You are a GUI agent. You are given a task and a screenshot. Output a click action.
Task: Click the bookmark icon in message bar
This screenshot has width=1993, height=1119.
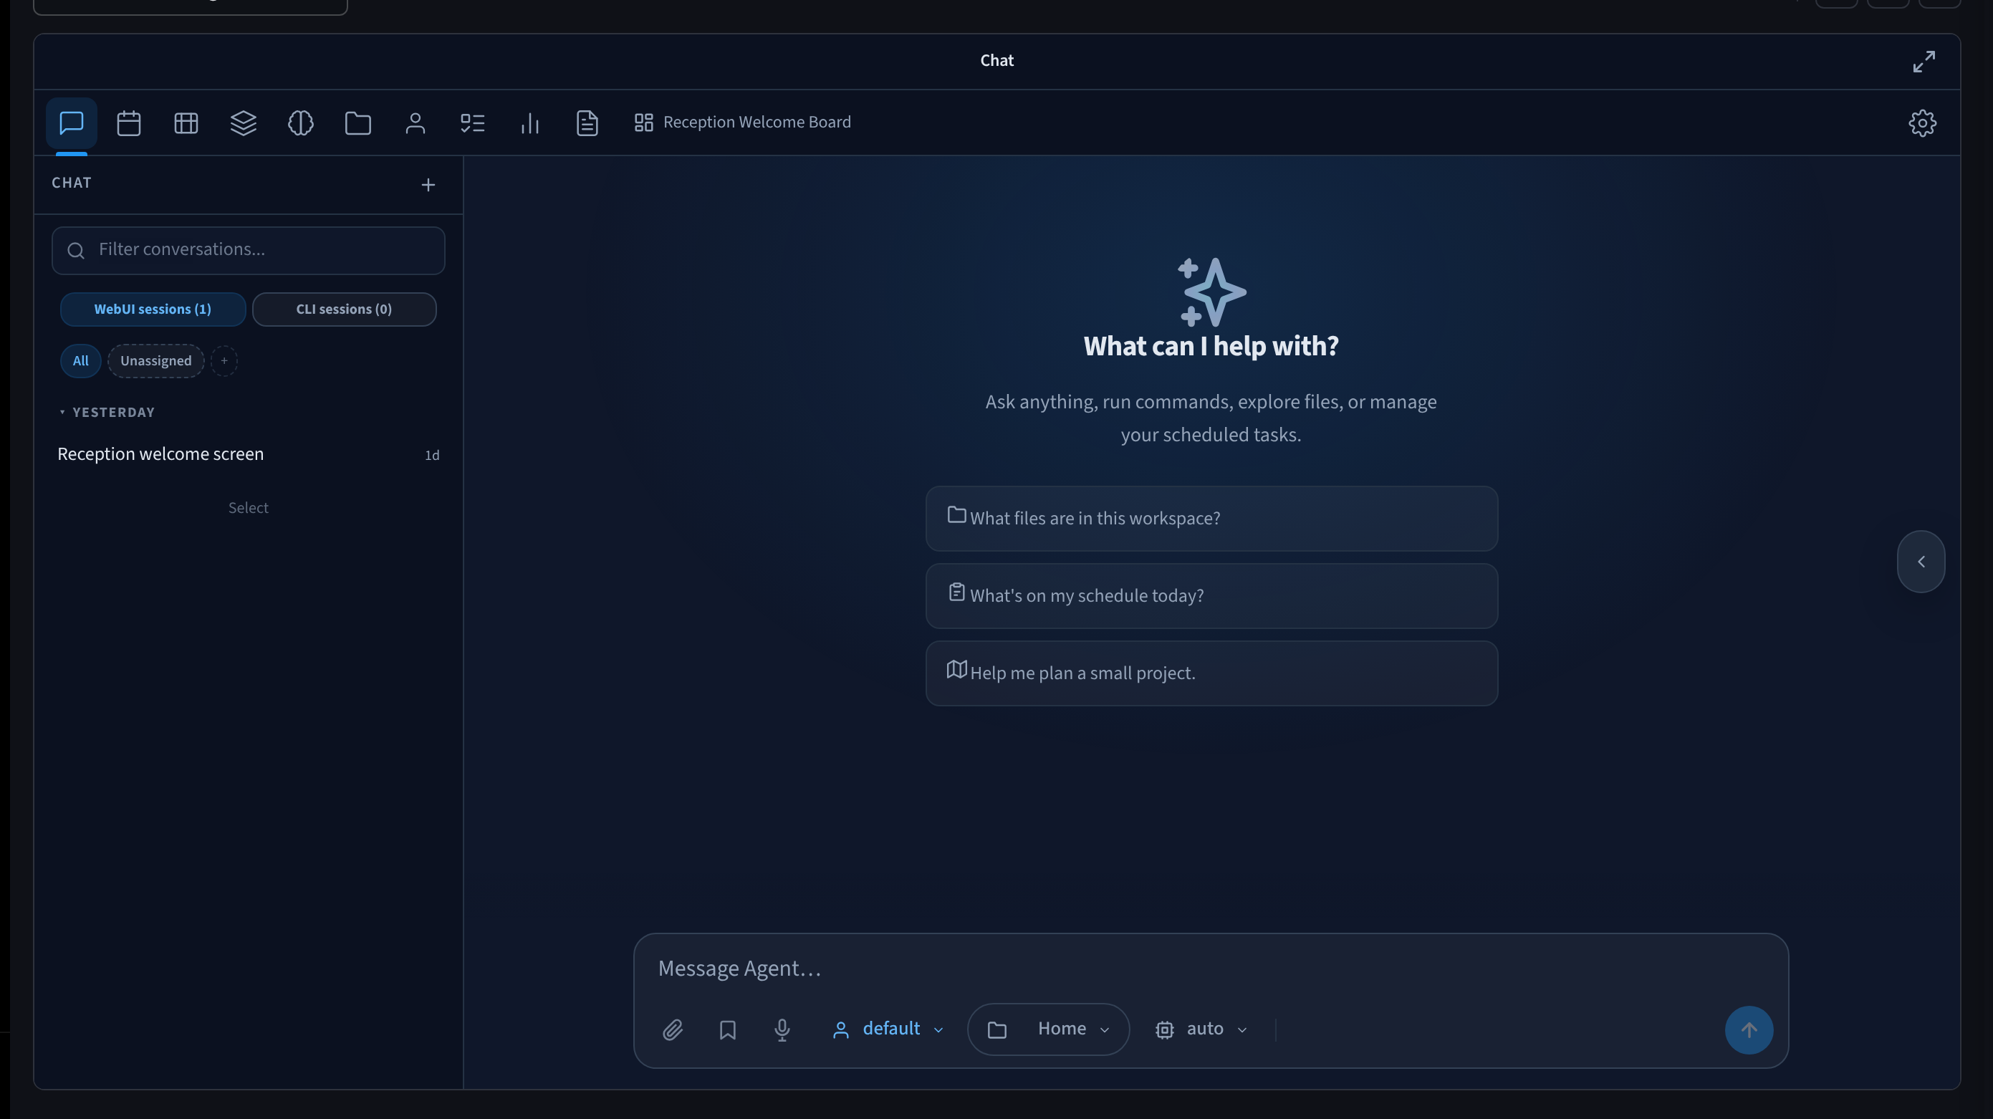[x=727, y=1029]
